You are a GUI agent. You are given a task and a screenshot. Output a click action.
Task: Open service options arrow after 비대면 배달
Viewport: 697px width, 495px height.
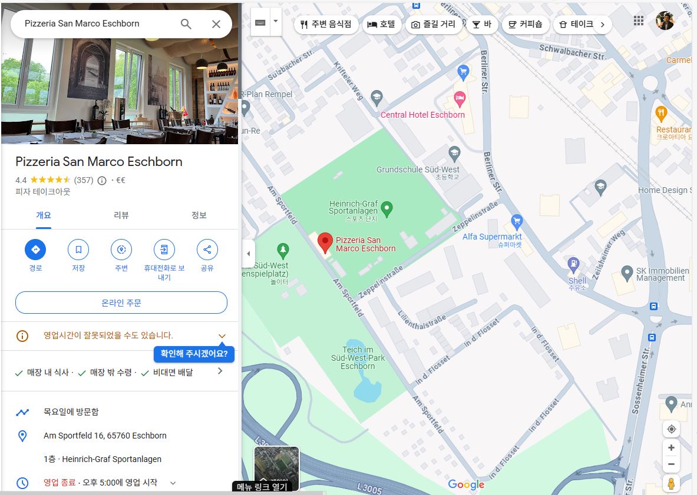[x=220, y=371]
